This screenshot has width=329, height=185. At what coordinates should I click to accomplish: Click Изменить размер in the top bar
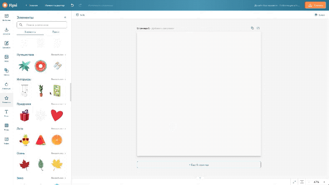point(55,5)
